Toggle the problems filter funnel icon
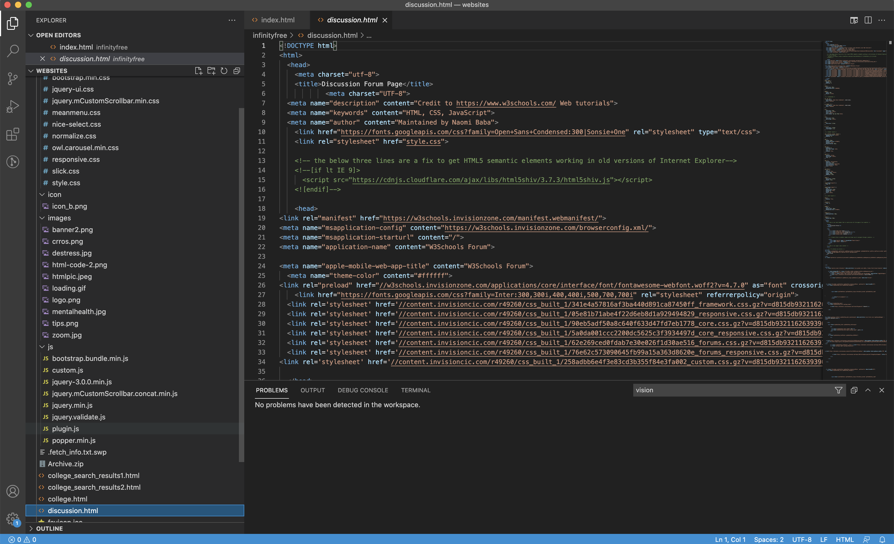894x544 pixels. (x=838, y=390)
